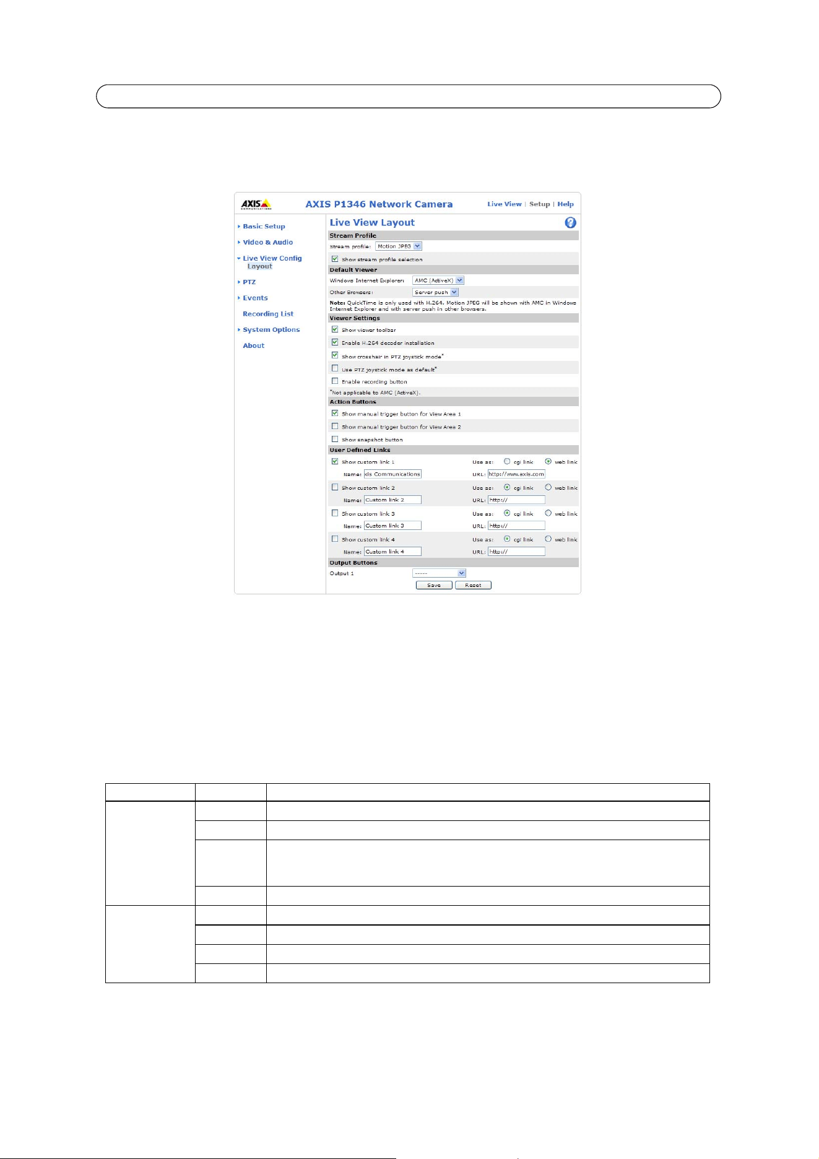Image resolution: width=819 pixels, height=1159 pixels.
Task: Enable Use PTZ joystick mode as default
Action: click(x=335, y=368)
